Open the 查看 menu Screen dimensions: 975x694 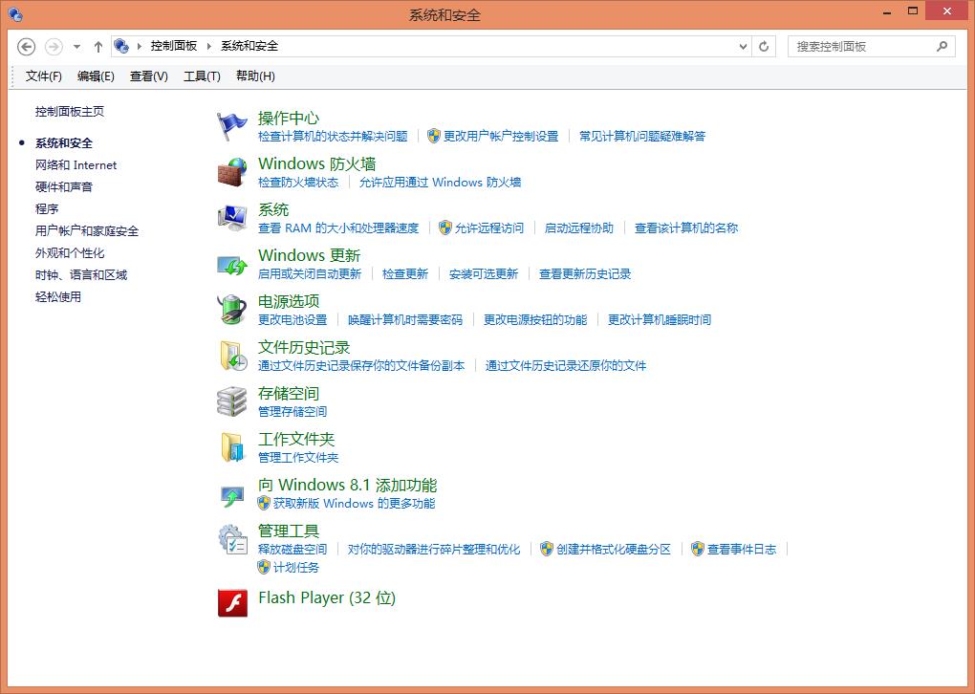[147, 76]
